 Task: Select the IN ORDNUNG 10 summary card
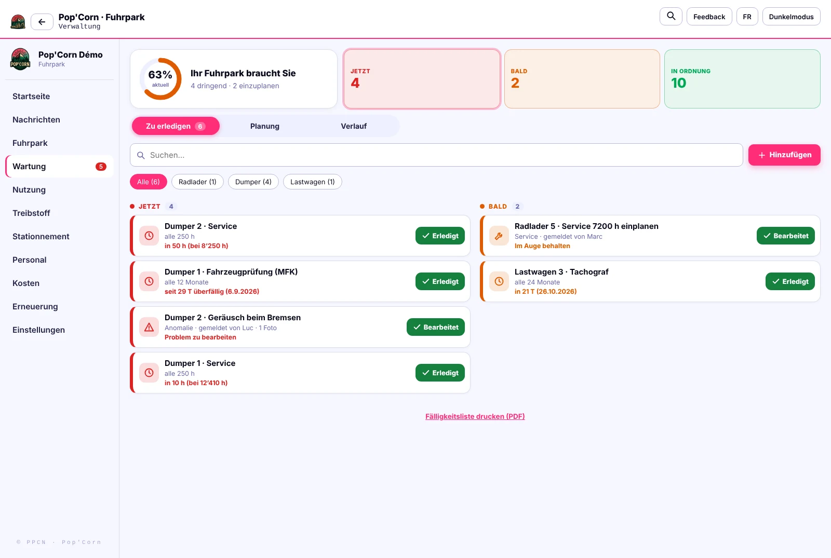(x=742, y=79)
